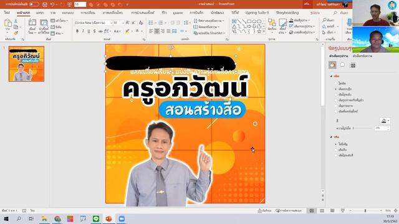Switch to Shape Options tab in Format Shape pane

pos(339,56)
